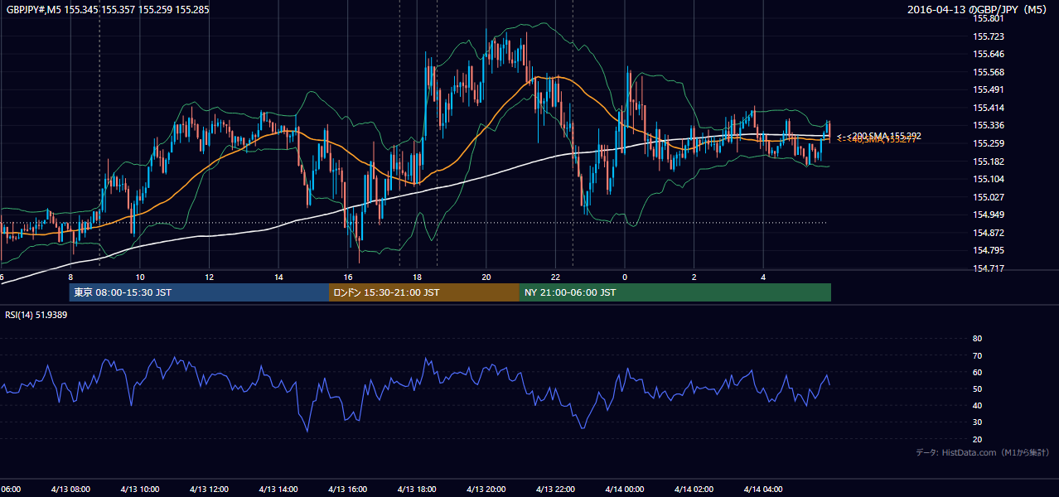
Task: Click RSI scale value 20
Action: point(977,439)
